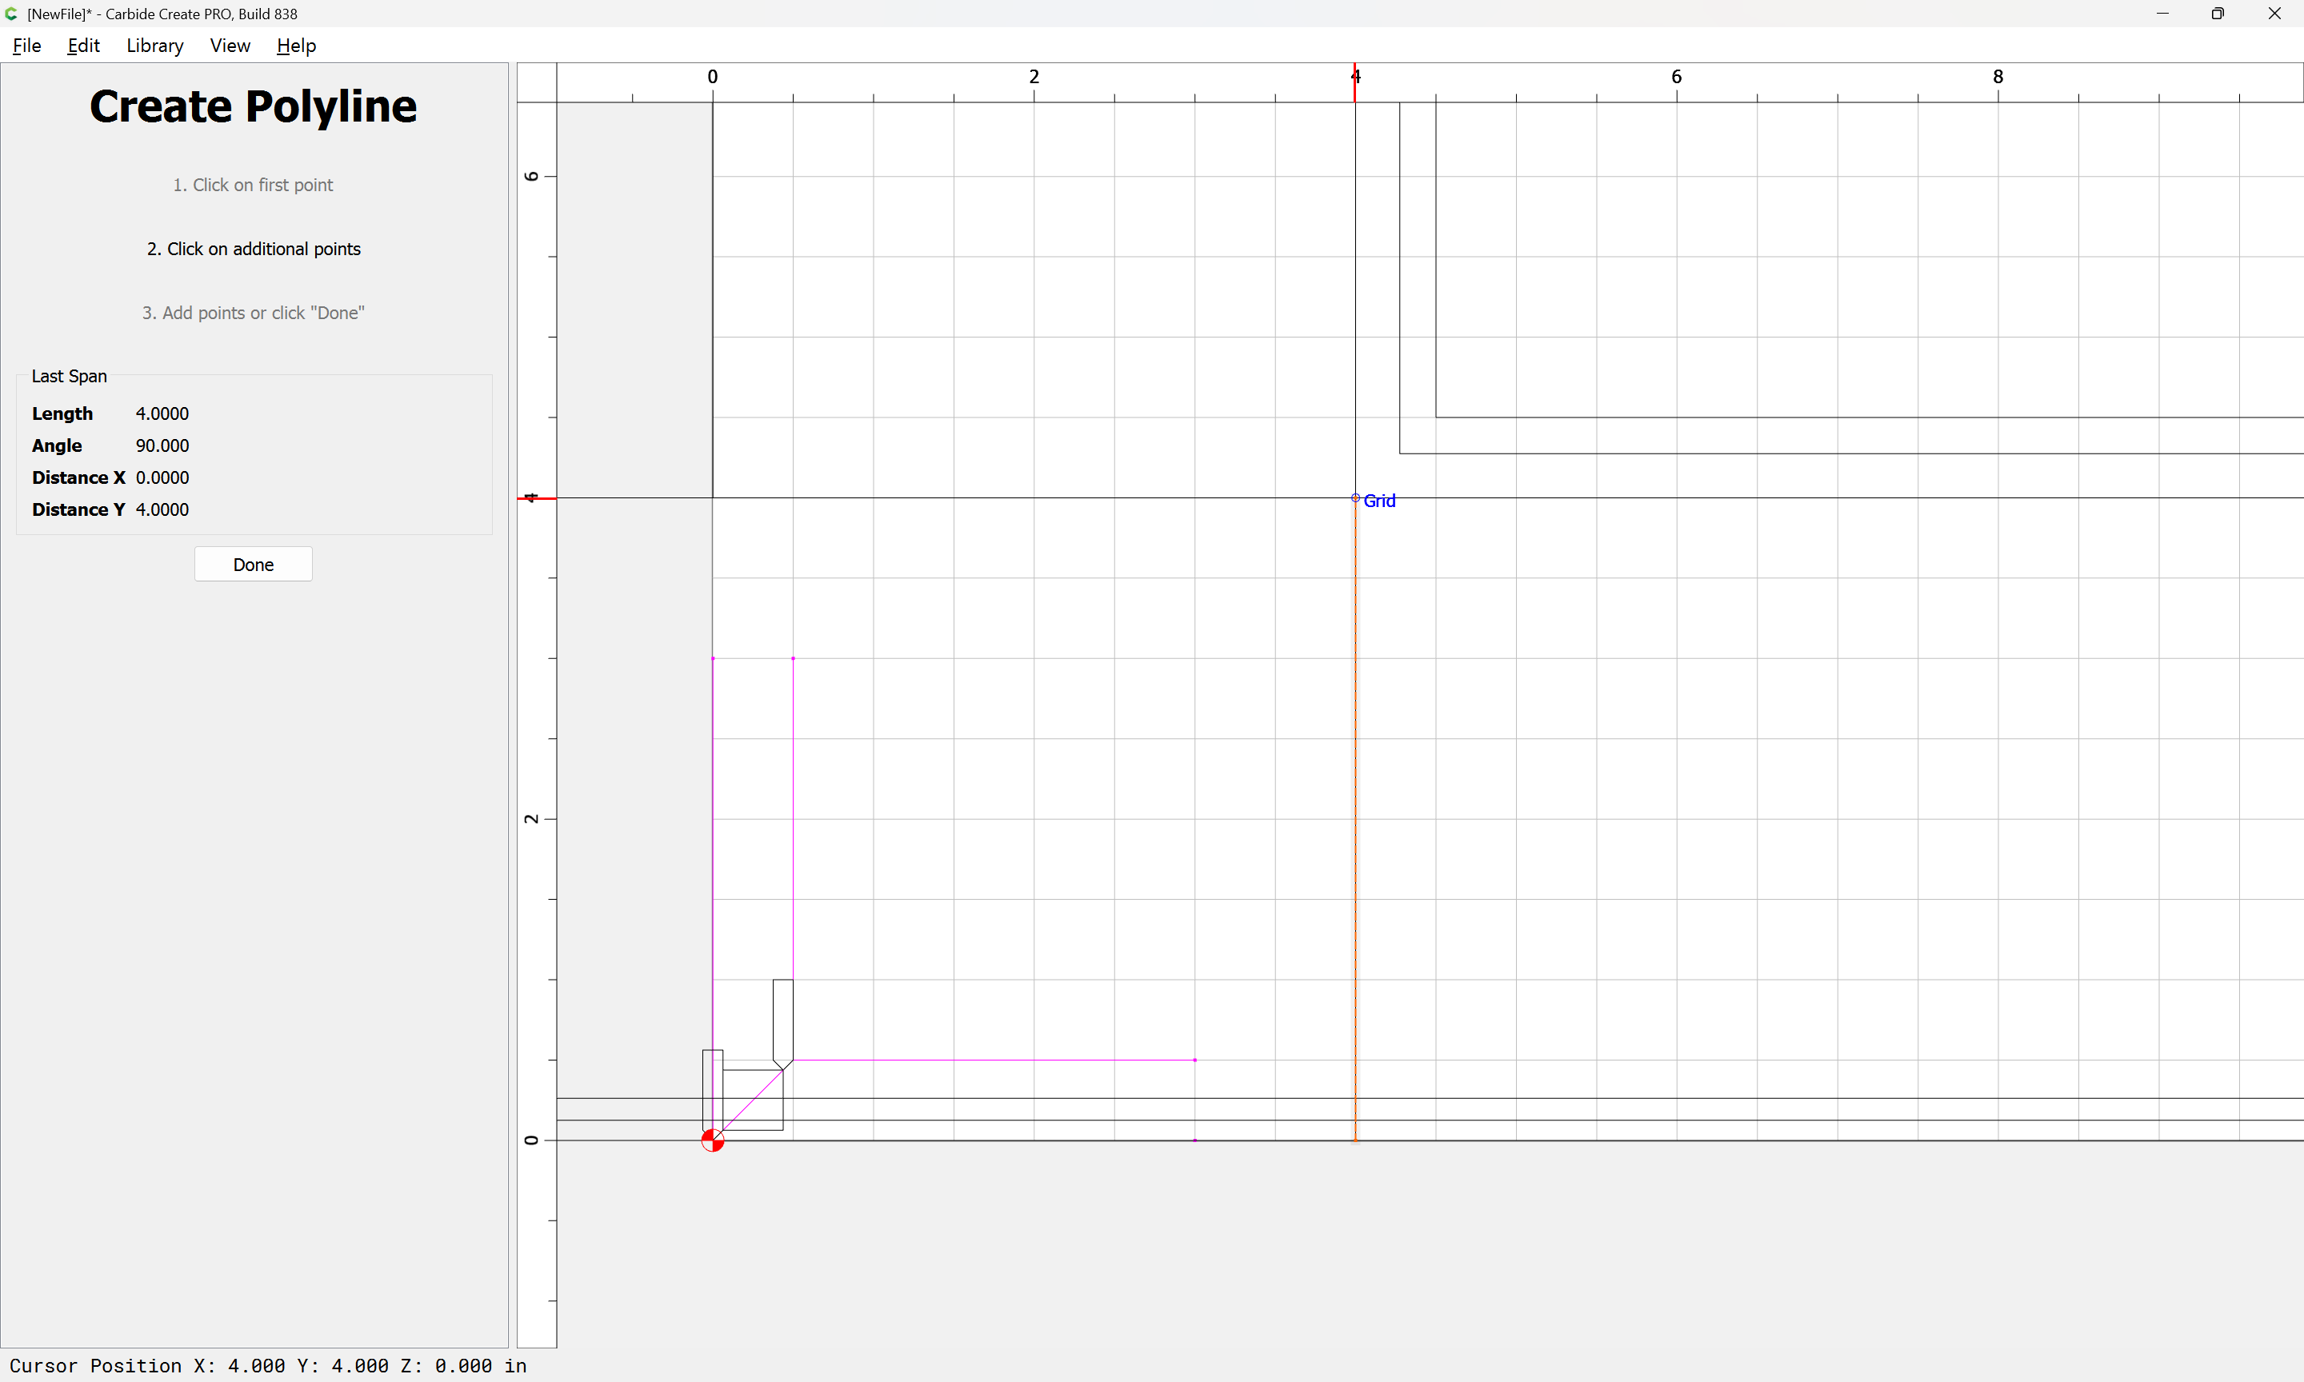Viewport: 2304px width, 1382px height.
Task: Click the Angle value 90.000
Action: [x=162, y=445]
